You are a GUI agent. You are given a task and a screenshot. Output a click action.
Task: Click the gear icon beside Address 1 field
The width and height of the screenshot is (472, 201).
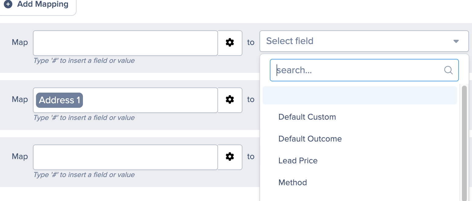click(x=230, y=99)
